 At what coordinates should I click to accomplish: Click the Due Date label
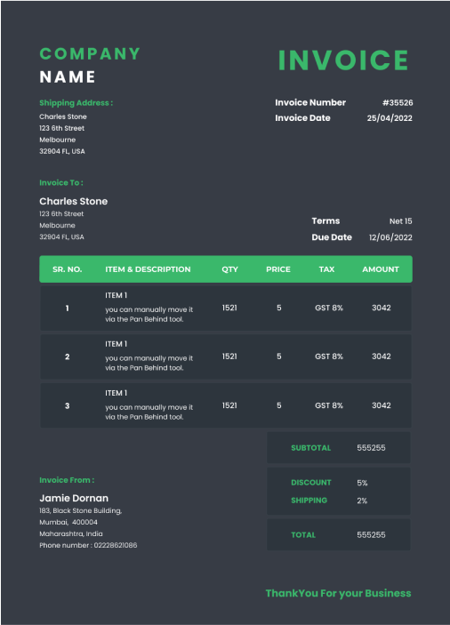332,237
